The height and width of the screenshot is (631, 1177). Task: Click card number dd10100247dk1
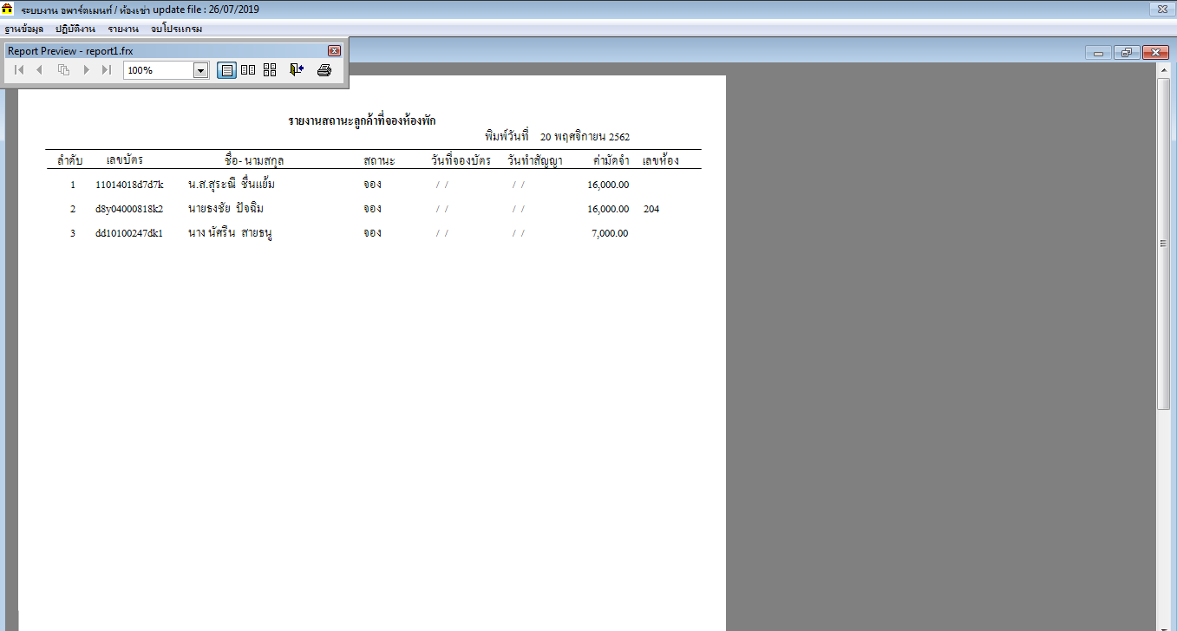pos(129,233)
